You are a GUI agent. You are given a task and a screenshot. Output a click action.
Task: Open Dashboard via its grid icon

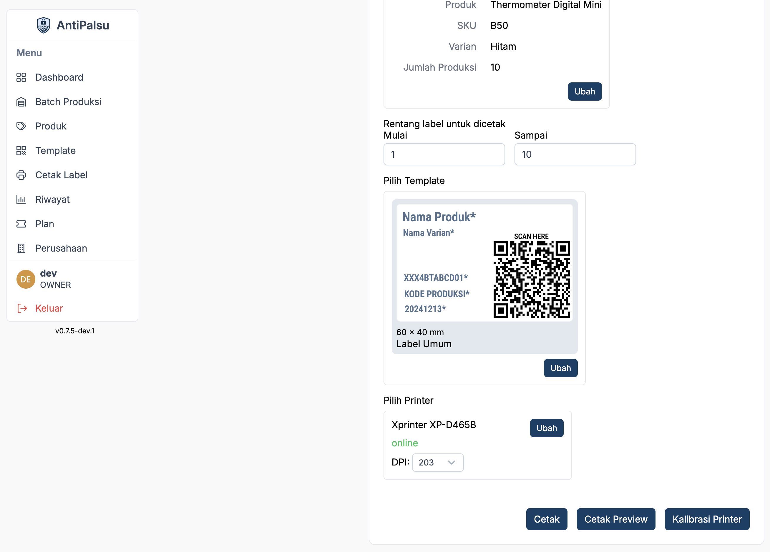coord(21,77)
